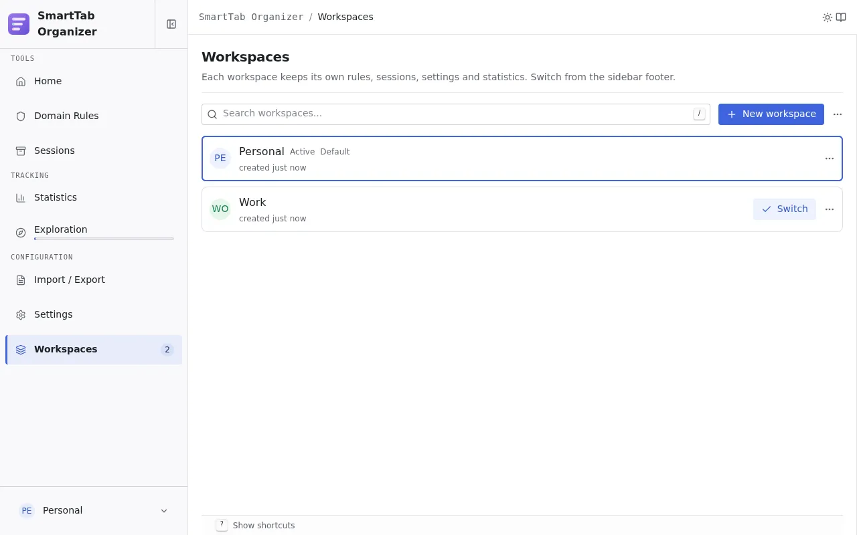Click the Workspaces layers icon
This screenshot has height=535, width=857.
coord(21,350)
